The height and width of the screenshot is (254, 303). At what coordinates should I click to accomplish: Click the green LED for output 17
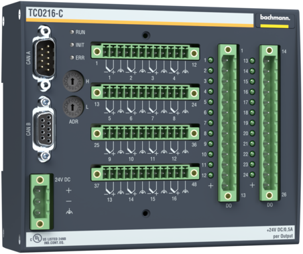tap(253, 102)
